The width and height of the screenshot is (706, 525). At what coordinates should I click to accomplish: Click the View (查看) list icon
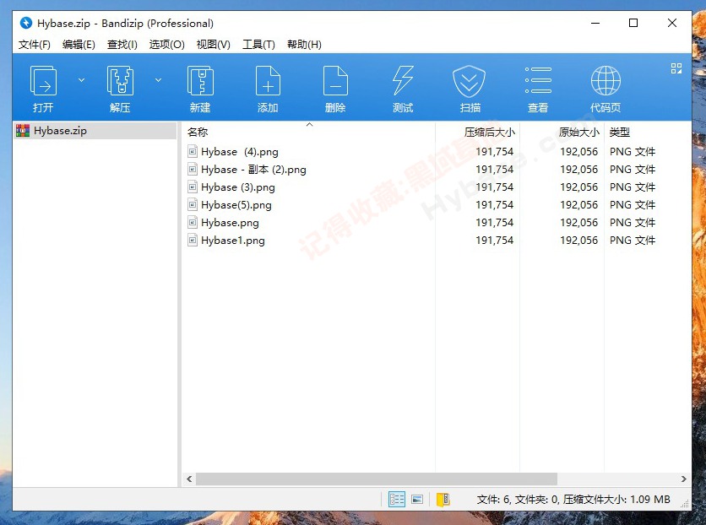click(538, 81)
